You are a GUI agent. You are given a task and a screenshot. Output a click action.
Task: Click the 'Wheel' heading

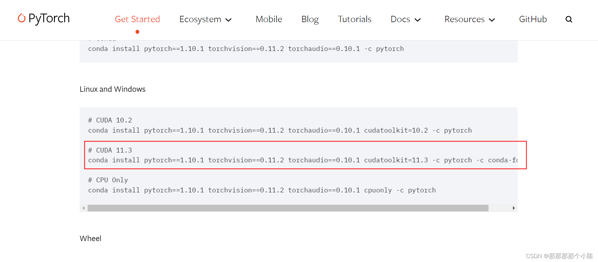[90, 239]
